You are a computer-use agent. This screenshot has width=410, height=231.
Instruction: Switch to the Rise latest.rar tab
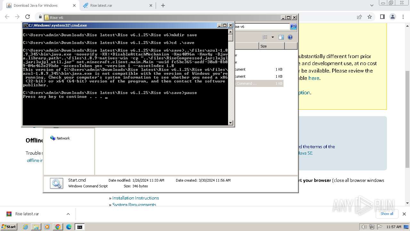click(x=117, y=5)
